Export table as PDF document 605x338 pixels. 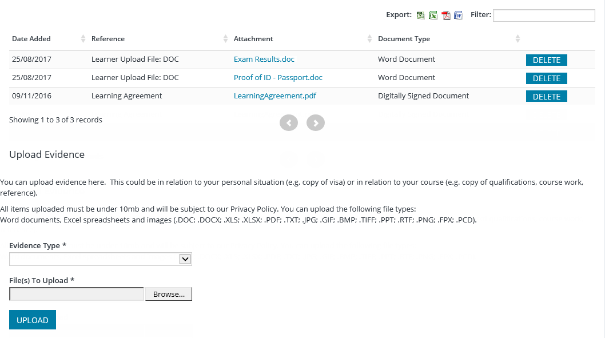(x=446, y=15)
